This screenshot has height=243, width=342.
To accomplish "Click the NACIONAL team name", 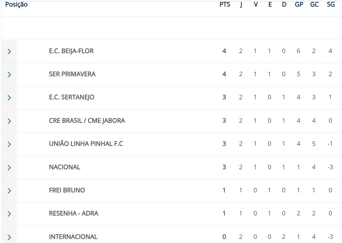I will click(x=65, y=167).
